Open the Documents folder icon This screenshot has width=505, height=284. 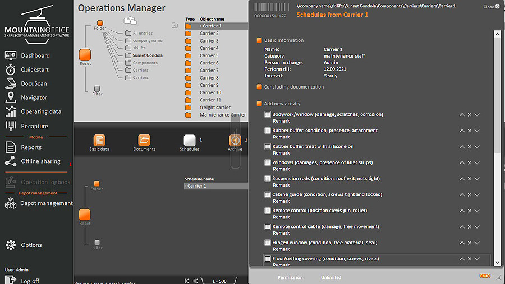(144, 140)
